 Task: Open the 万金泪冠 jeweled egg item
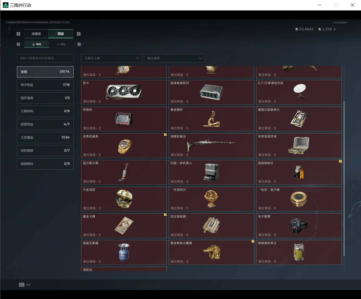[x=124, y=199]
